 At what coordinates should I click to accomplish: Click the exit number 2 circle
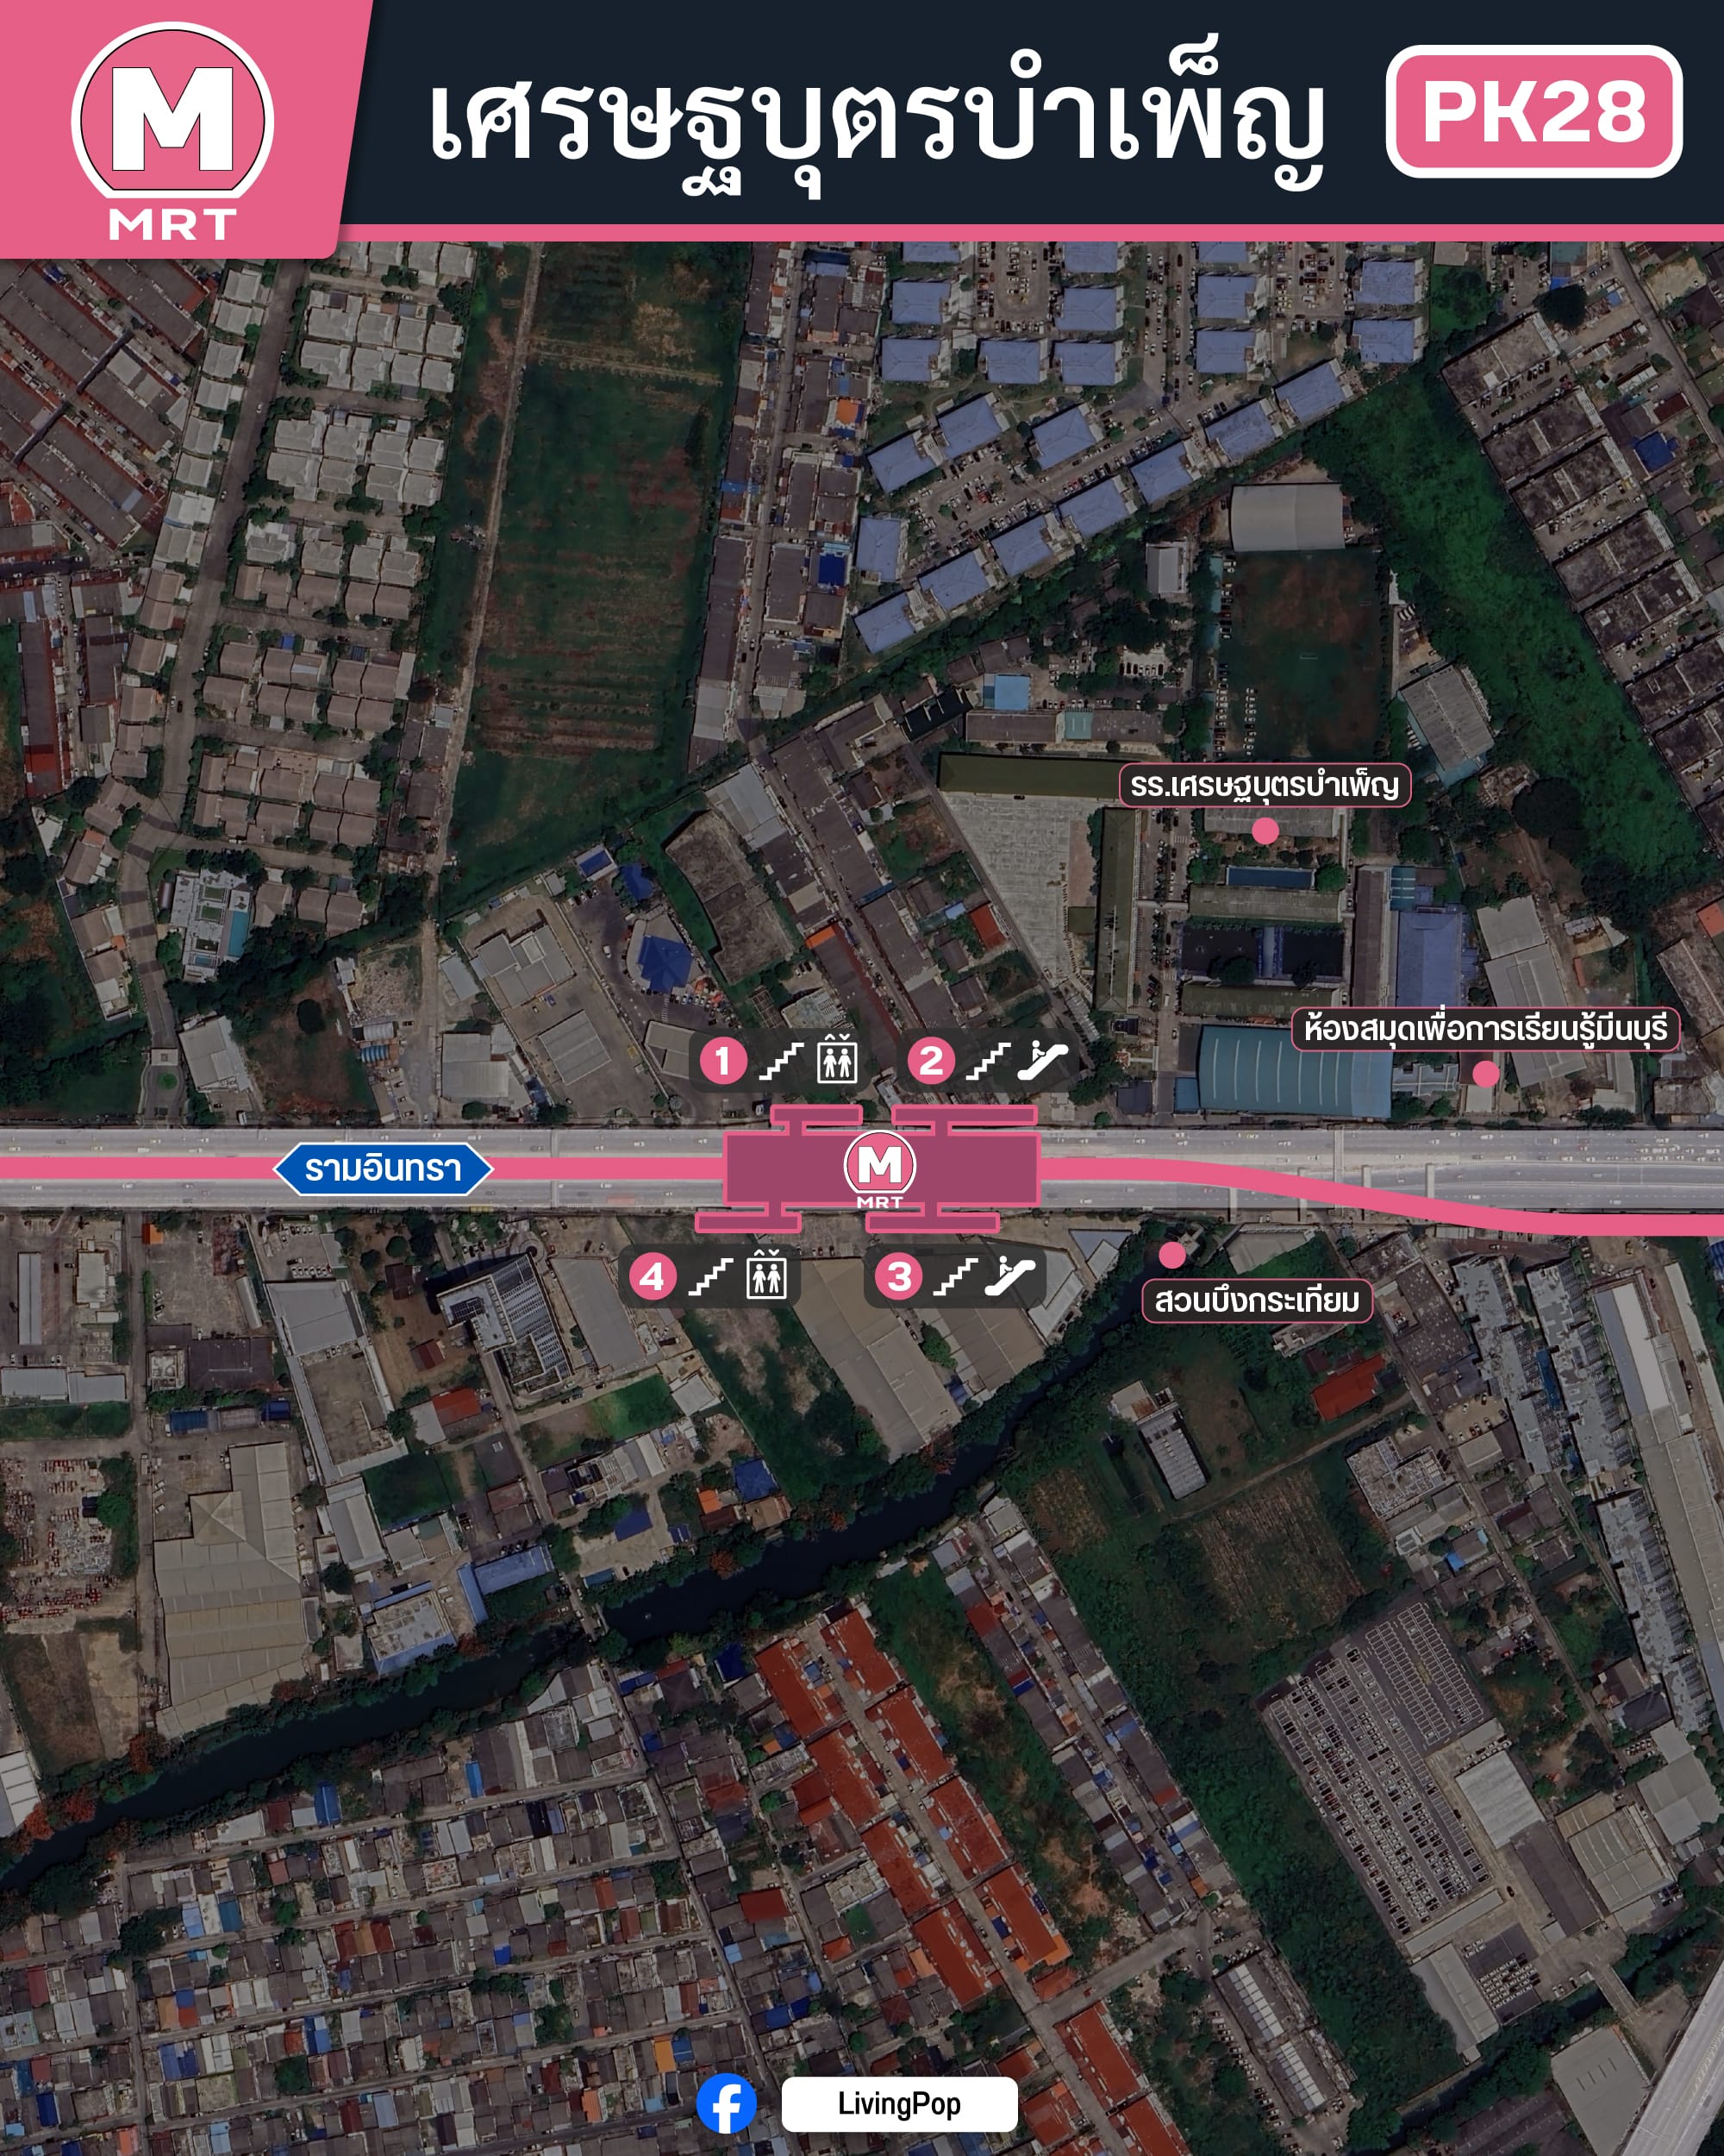click(x=930, y=1060)
